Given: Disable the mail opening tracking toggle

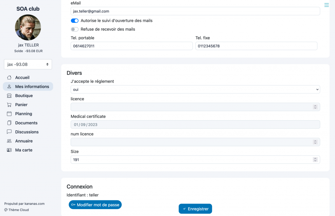Looking at the screenshot, I should click(x=75, y=21).
